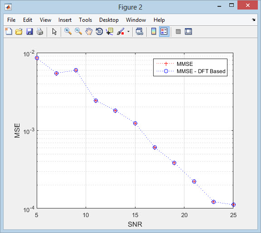Print the figure with the printer icon
The height and width of the screenshot is (233, 261).
point(40,31)
